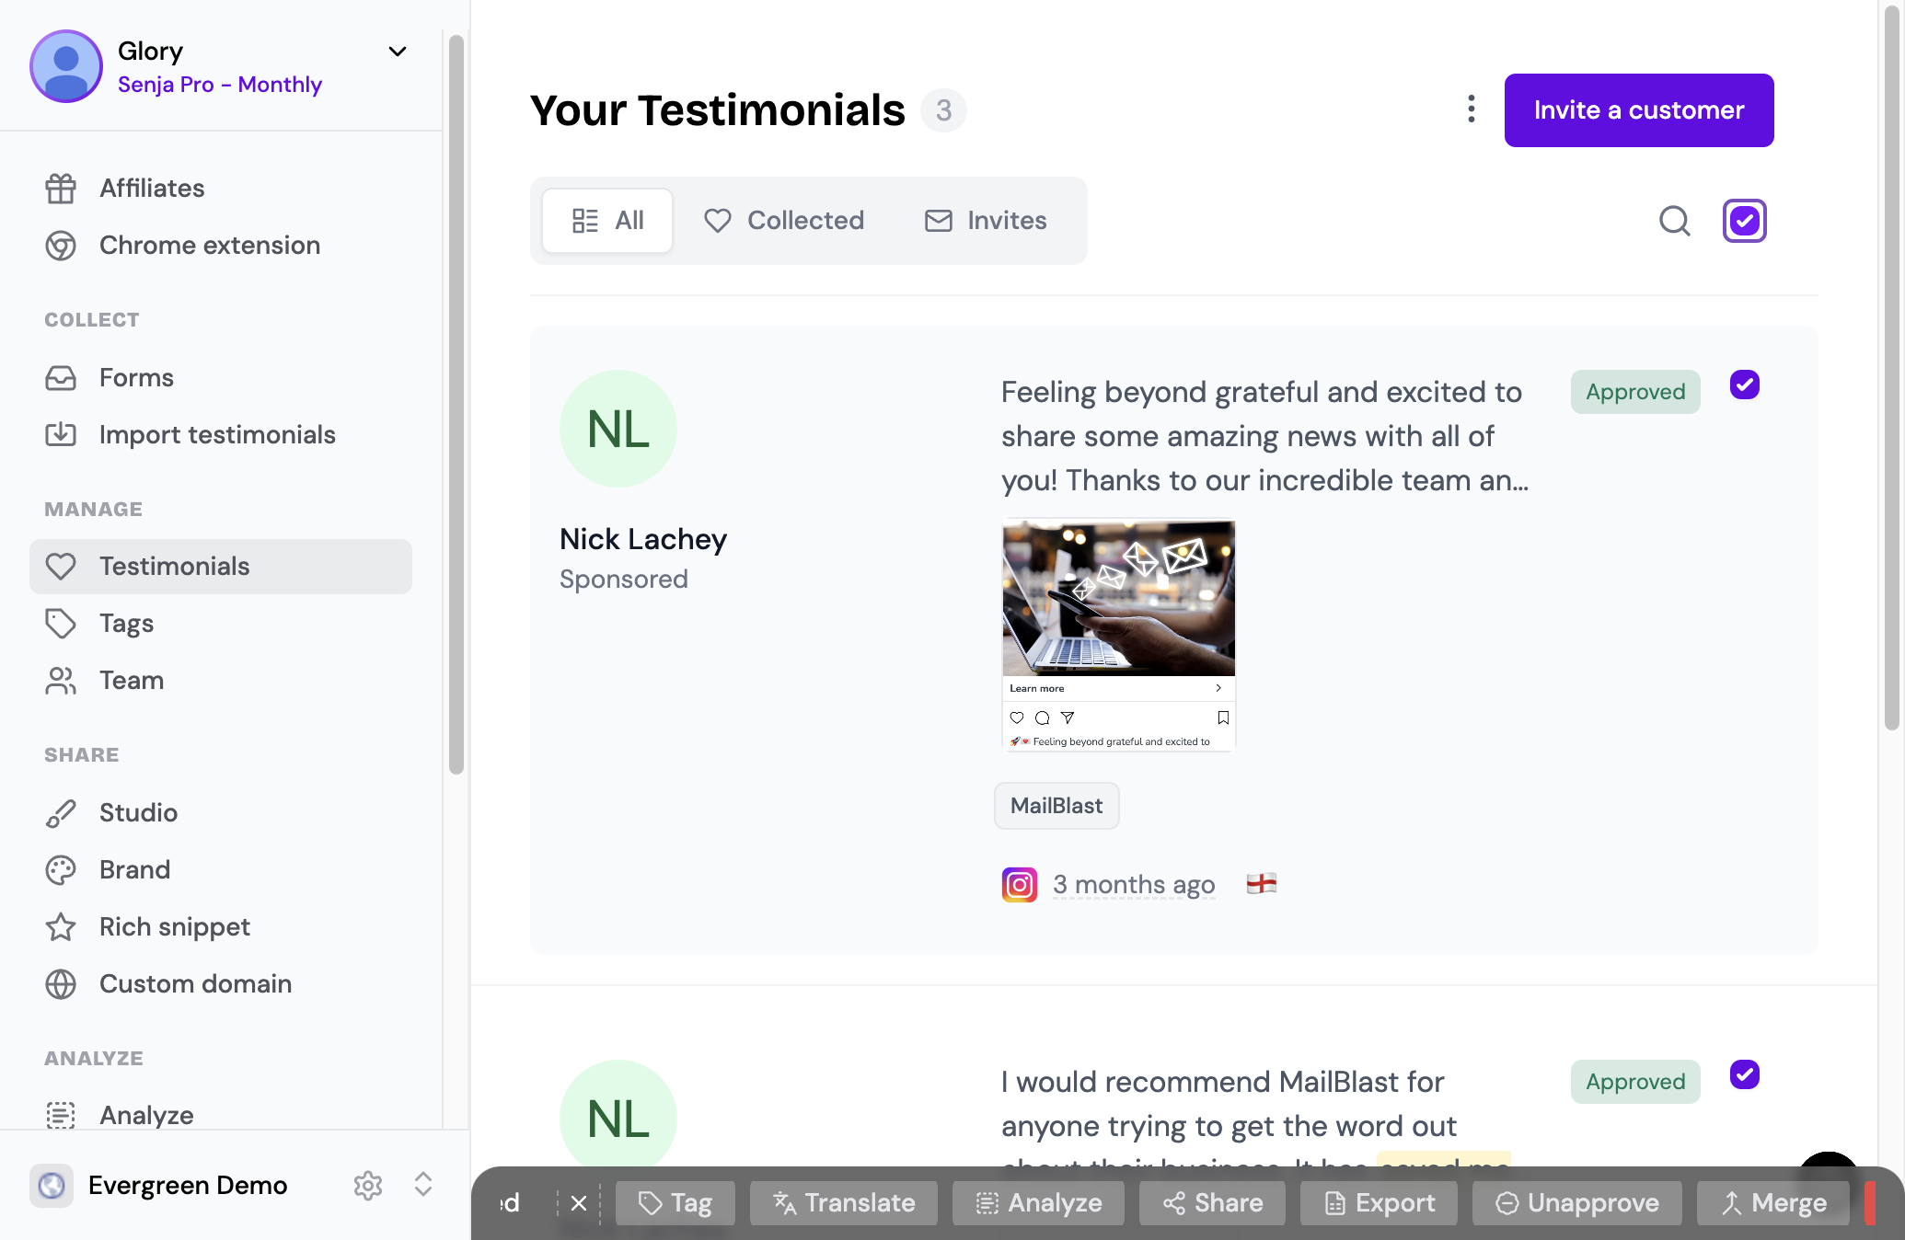The width and height of the screenshot is (1905, 1240).
Task: Click the sidebar scrollbar
Action: (x=456, y=405)
